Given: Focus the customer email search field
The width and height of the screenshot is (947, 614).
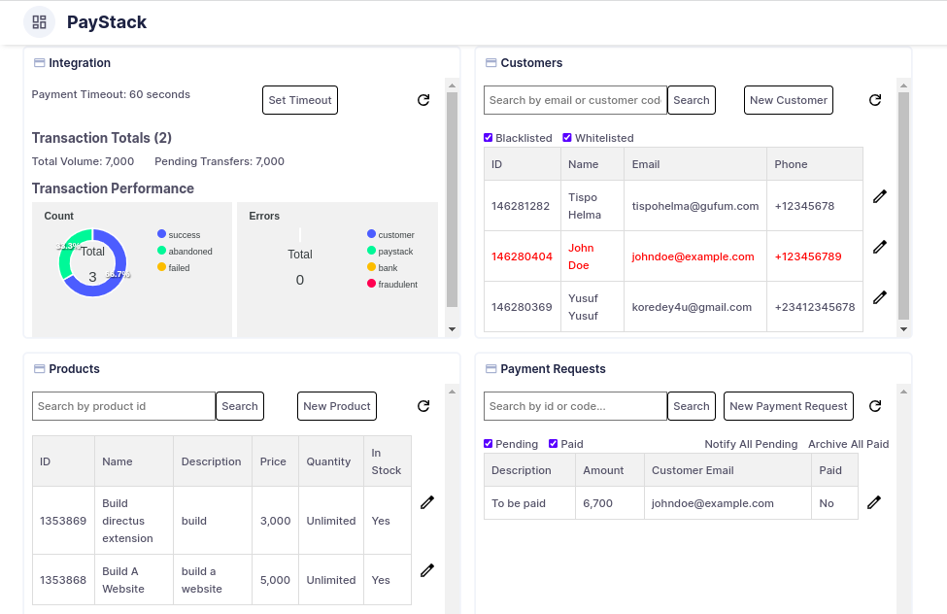Looking at the screenshot, I should pos(575,100).
